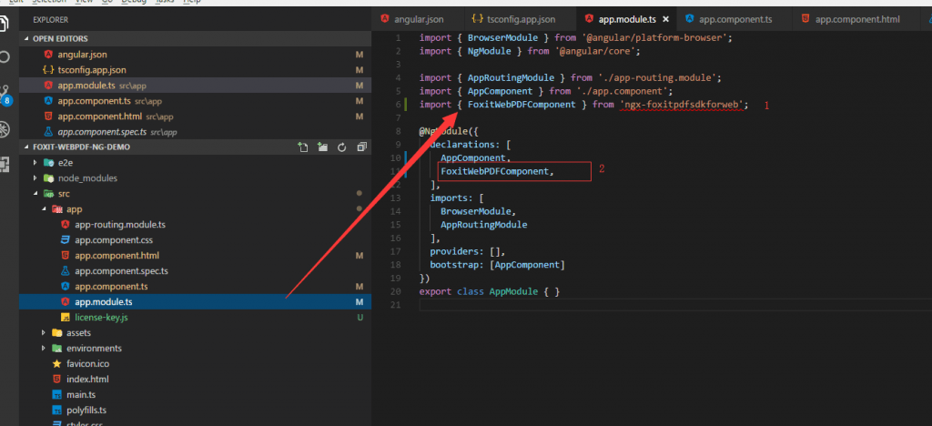This screenshot has width=932, height=426.
Task: Click the JS icon of license-key.js
Action: pyautogui.click(x=66, y=318)
